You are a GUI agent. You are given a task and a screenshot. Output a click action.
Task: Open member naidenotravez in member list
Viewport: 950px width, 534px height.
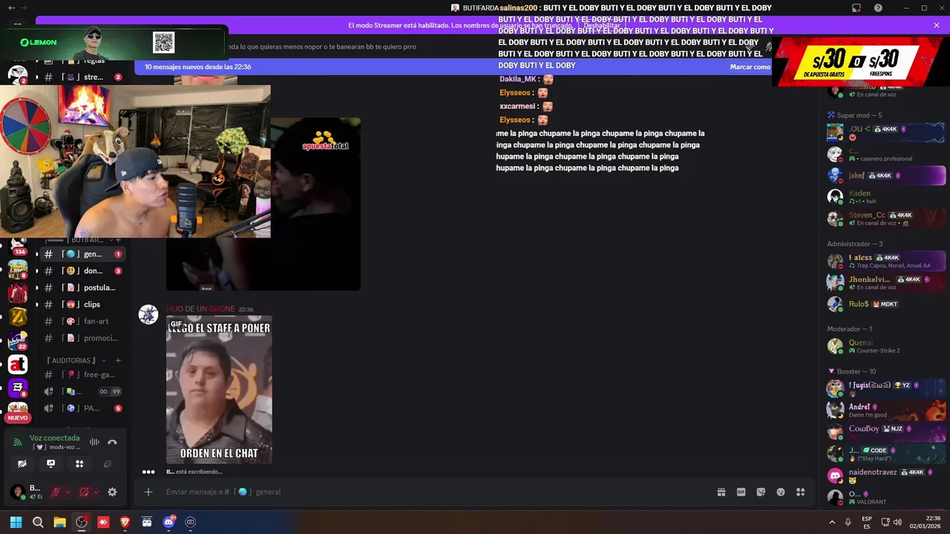point(885,475)
